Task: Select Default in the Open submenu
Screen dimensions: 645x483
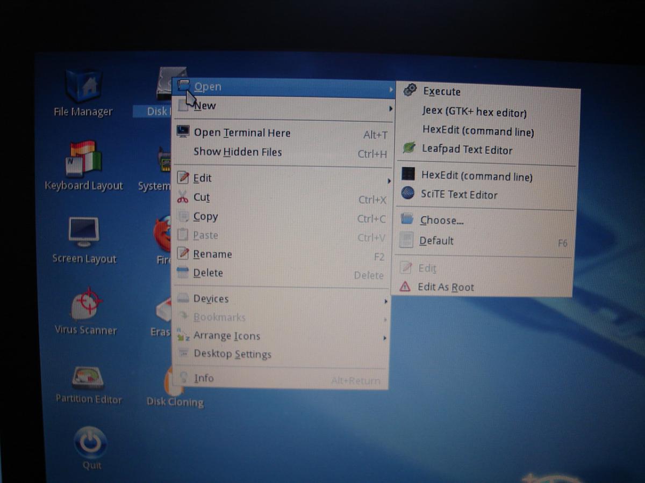Action: 485,241
